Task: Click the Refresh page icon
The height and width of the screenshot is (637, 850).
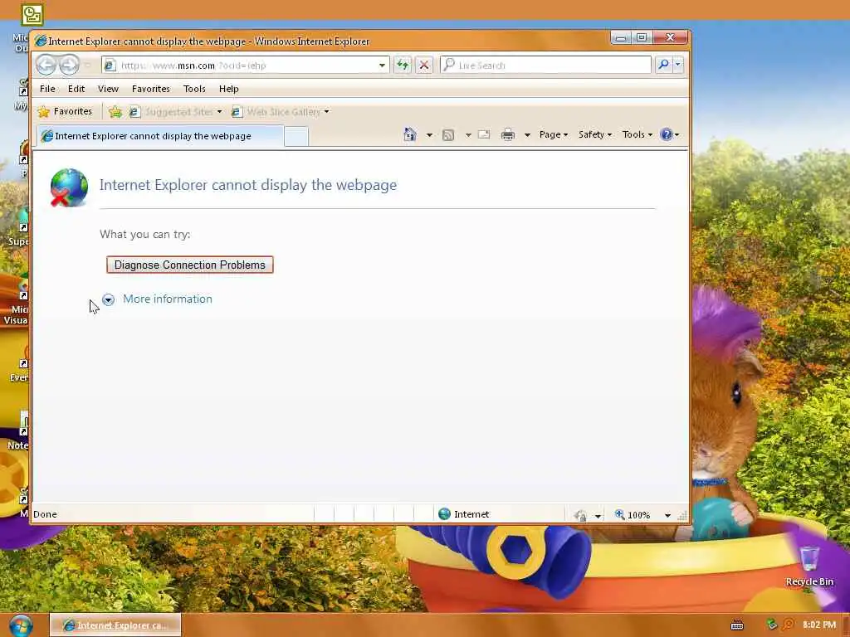Action: [403, 66]
